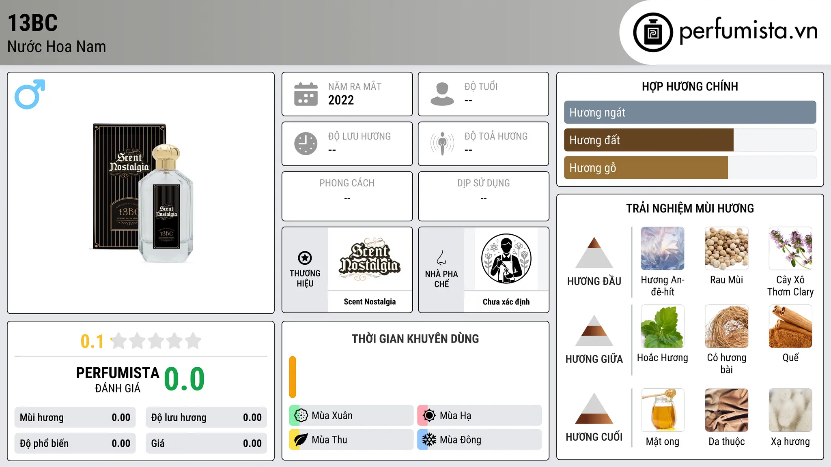Screen dimensions: 831x467
Task: Click the Perfumista đánh giá label
Action: (118, 379)
